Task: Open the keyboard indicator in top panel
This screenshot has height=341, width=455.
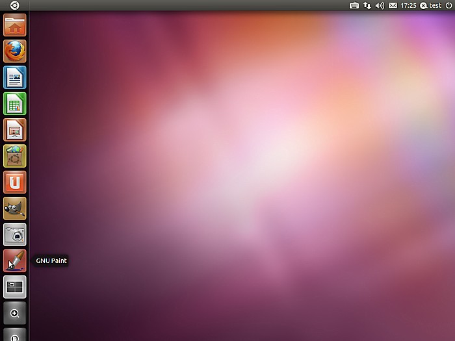Action: pos(354,5)
